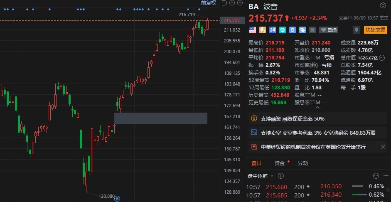Dismiss the news banner with X
Viewport: 391px width, 202px height.
pos(383,147)
